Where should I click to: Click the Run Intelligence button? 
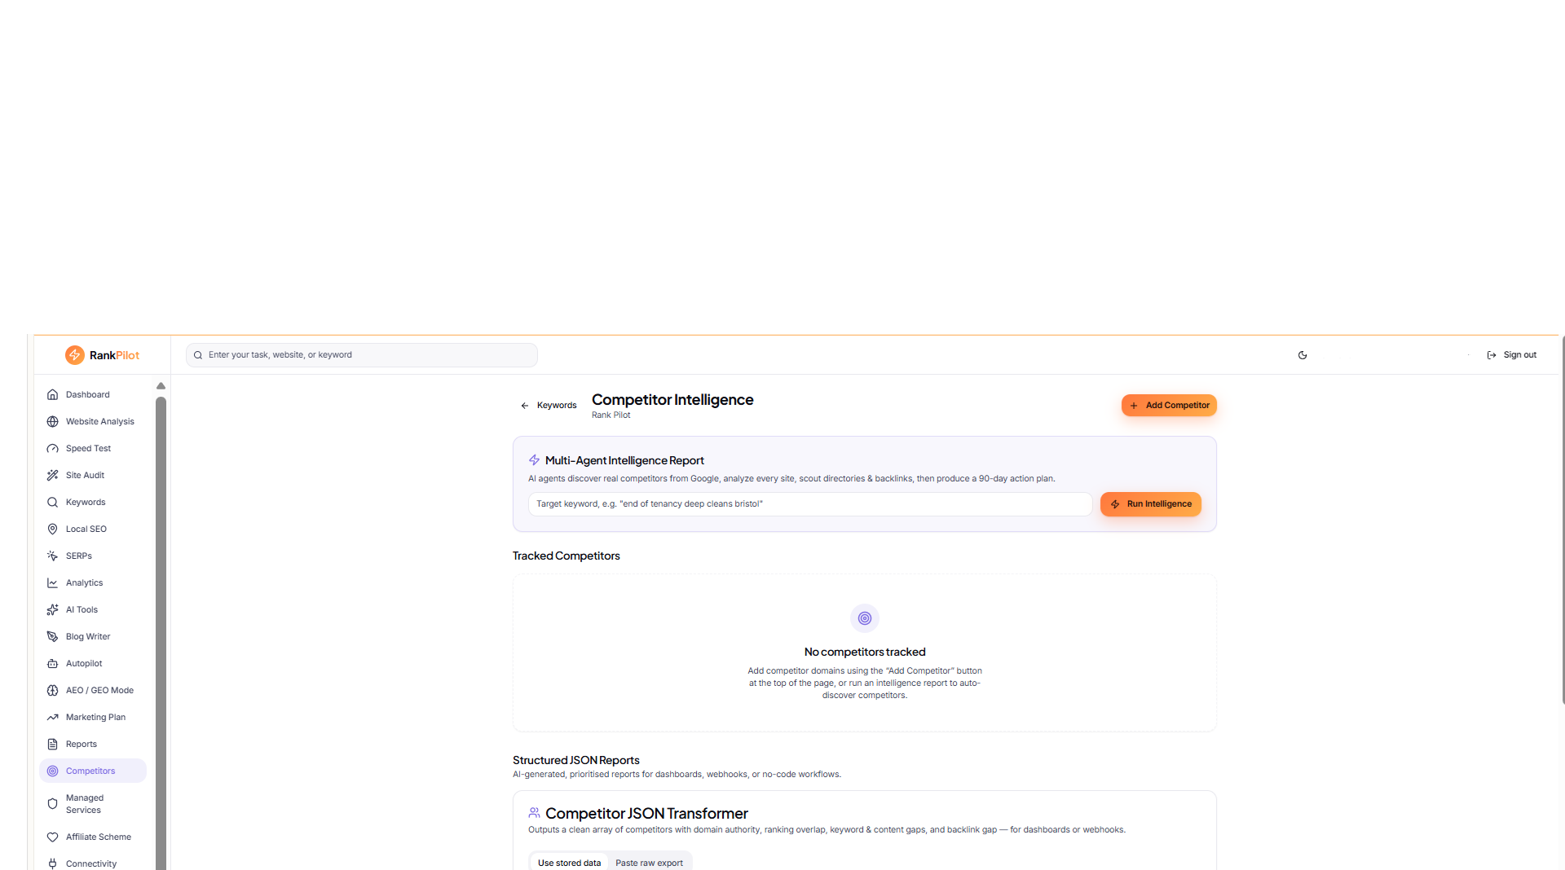click(1151, 504)
